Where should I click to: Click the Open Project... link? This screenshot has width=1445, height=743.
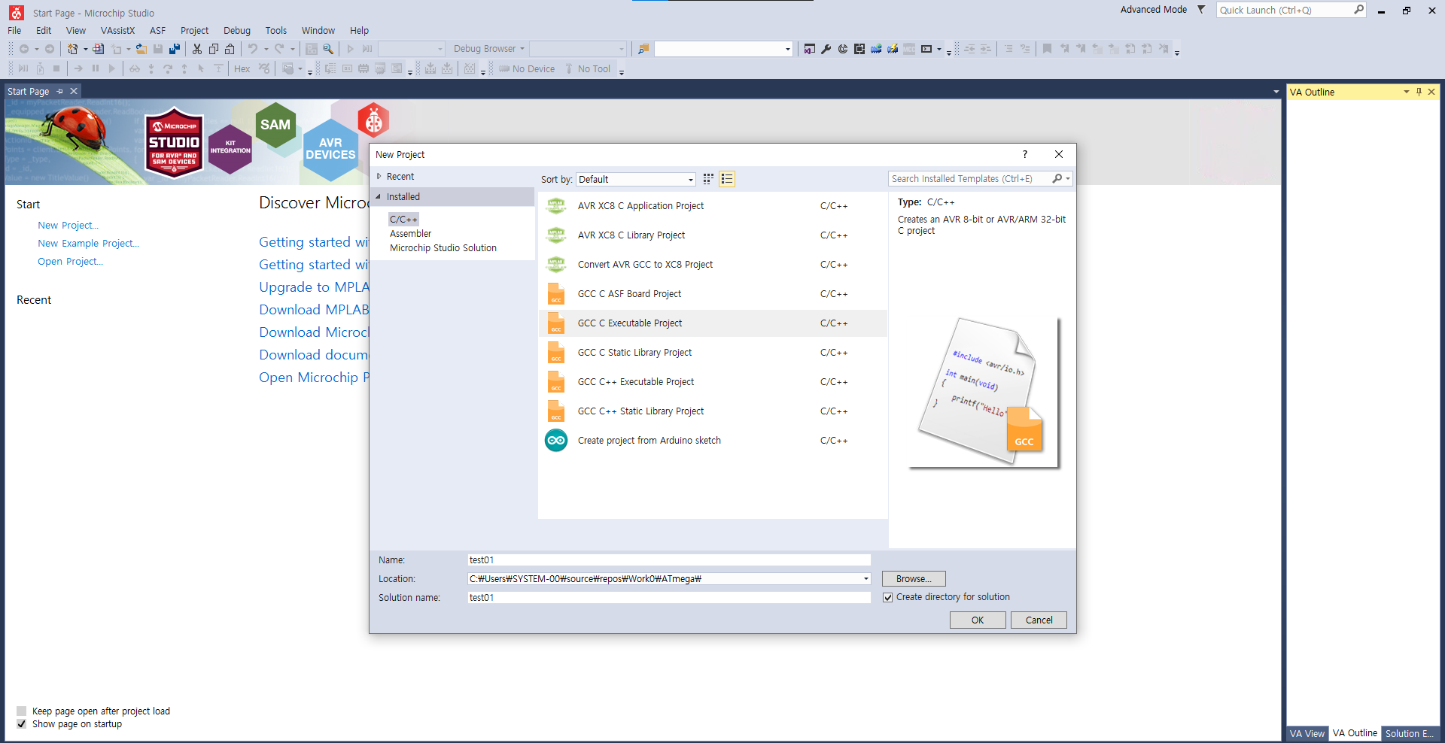70,262
